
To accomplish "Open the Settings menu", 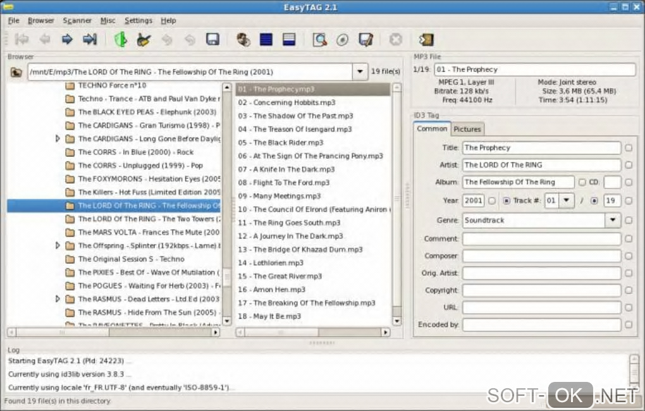I will point(138,21).
